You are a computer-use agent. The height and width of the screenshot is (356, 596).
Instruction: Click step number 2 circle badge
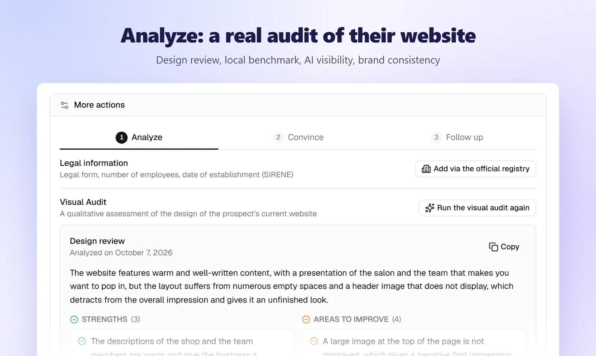278,137
